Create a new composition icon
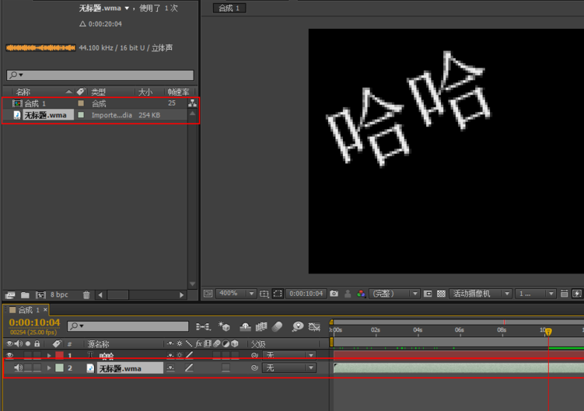The width and height of the screenshot is (584, 411). 40,295
